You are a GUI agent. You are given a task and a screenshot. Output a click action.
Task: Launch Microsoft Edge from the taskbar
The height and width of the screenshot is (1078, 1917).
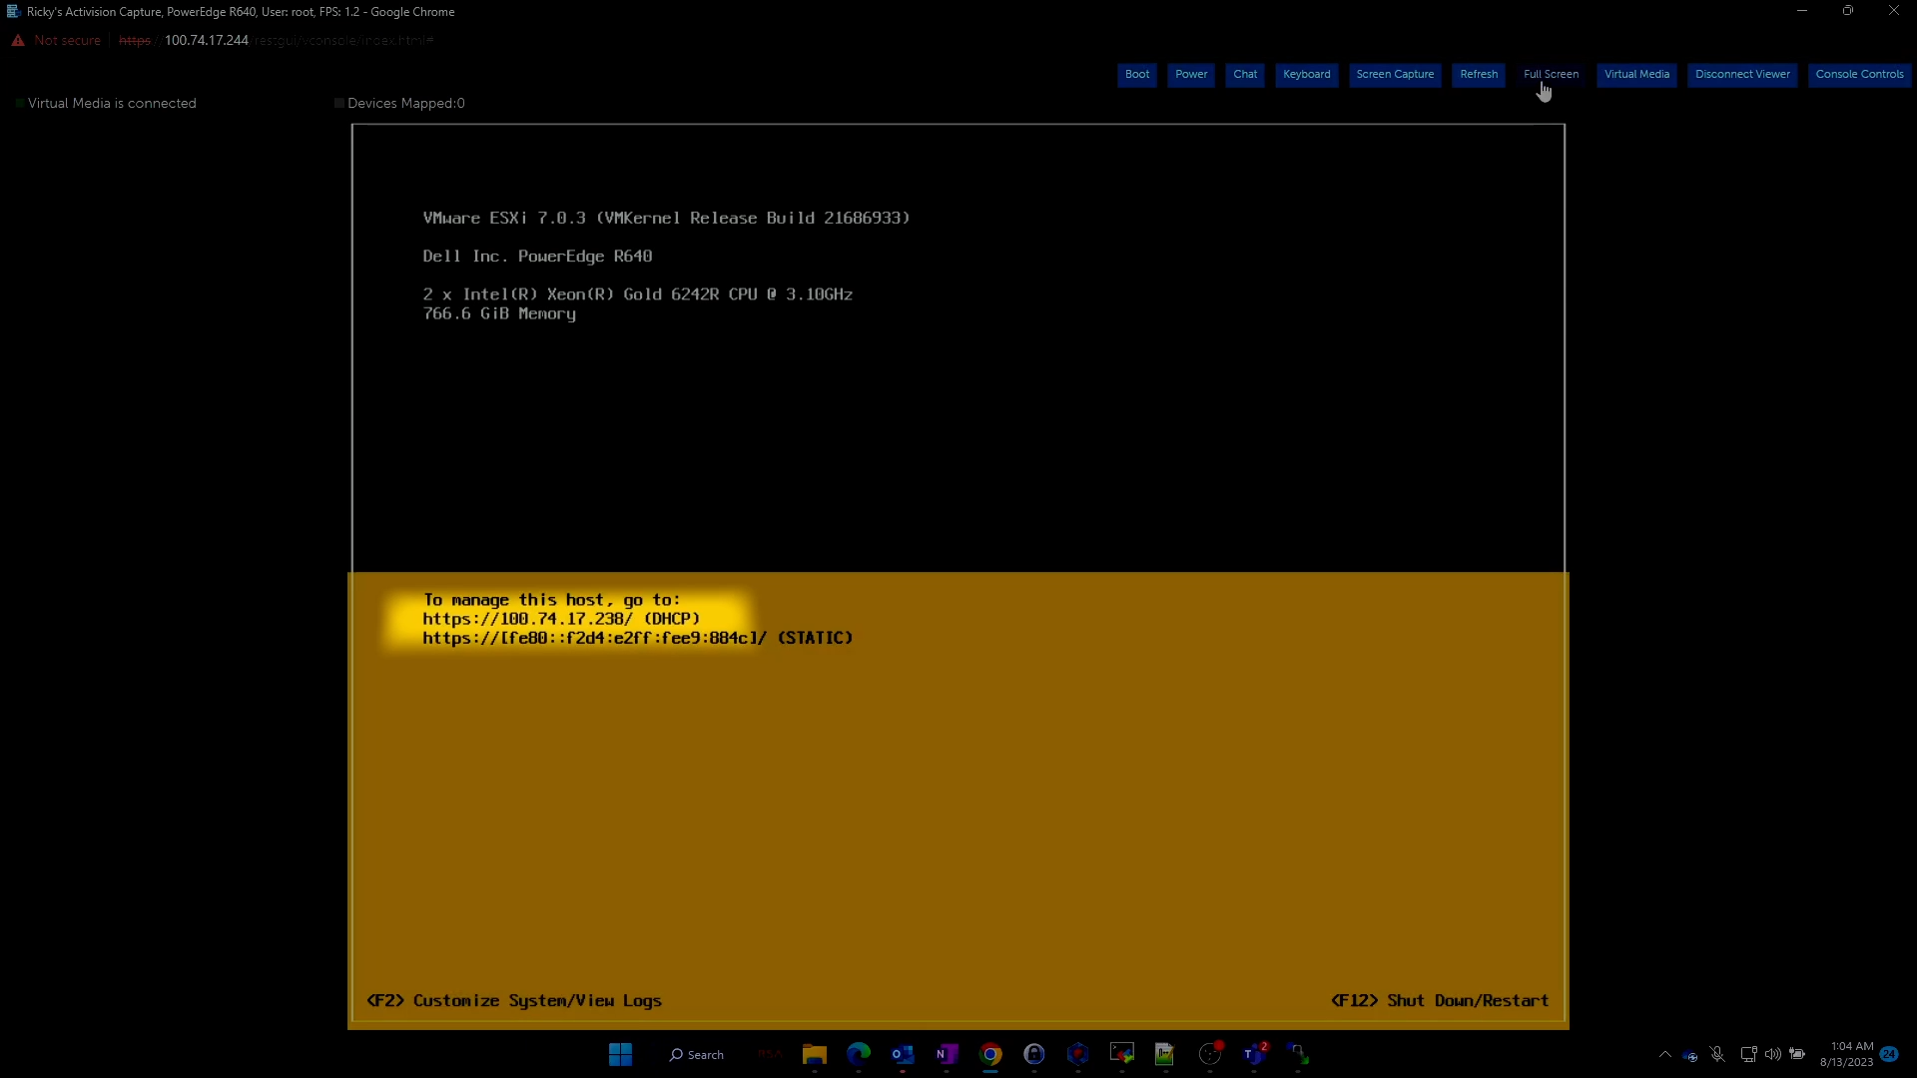point(859,1054)
